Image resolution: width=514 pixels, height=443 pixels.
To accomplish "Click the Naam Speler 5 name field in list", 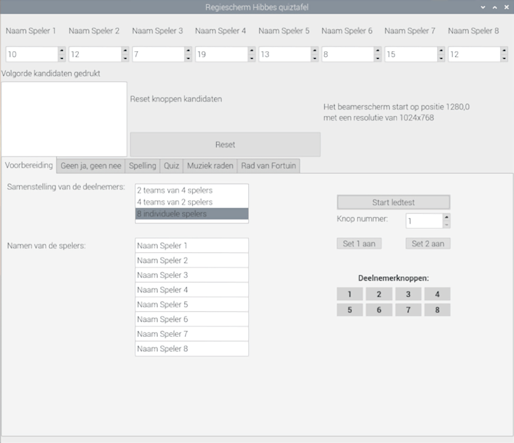I will pyautogui.click(x=192, y=305).
